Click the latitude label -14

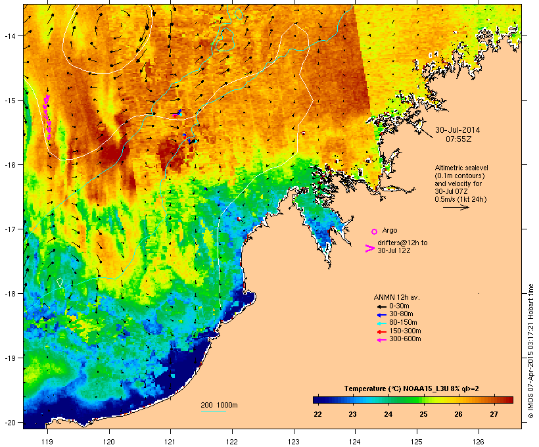9,35
